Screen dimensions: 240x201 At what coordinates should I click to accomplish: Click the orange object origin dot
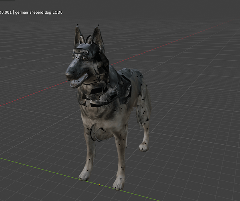pos(99,185)
